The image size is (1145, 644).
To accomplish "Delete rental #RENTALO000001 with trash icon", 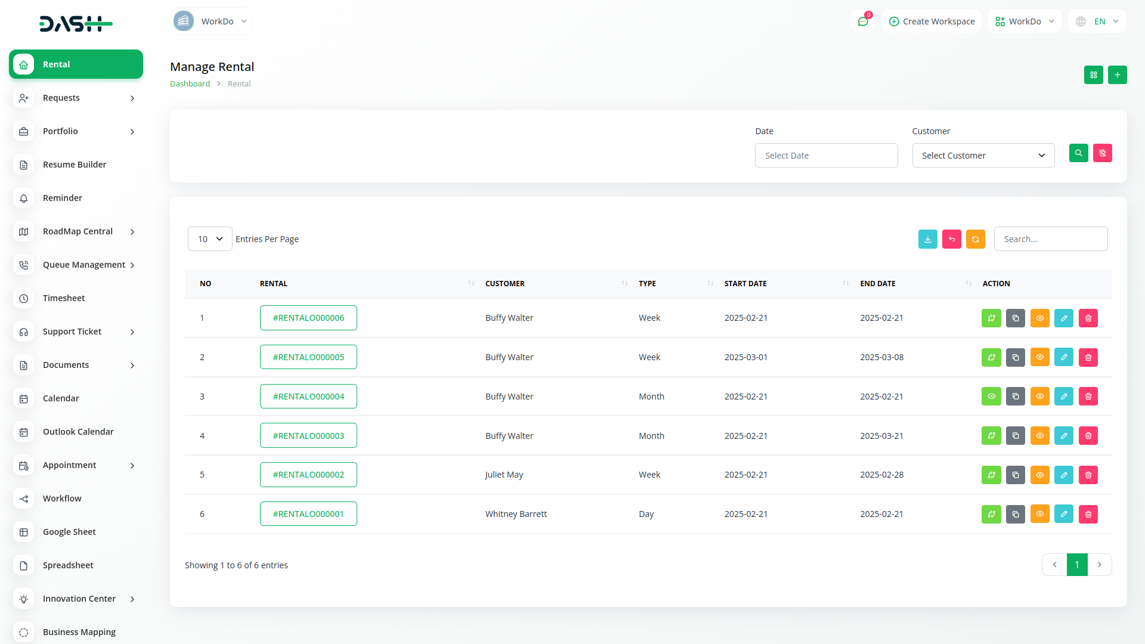I will click(x=1088, y=514).
